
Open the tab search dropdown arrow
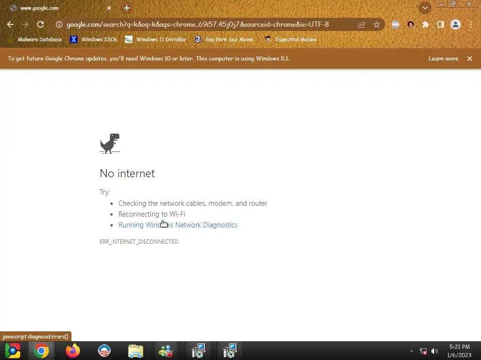pyautogui.click(x=425, y=8)
